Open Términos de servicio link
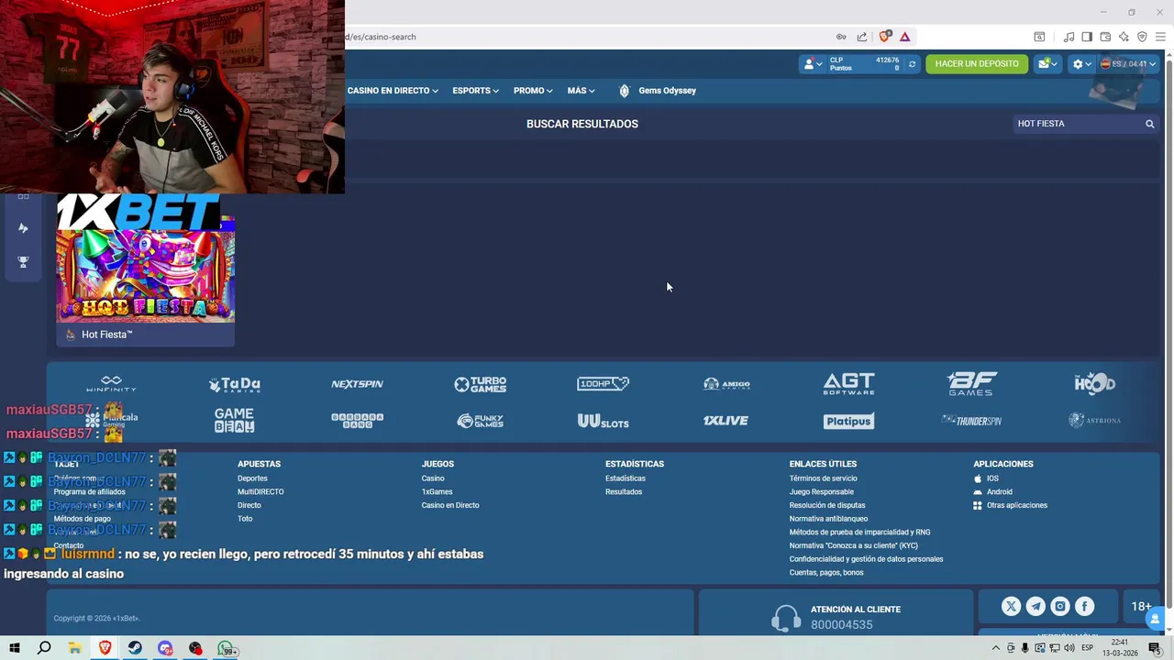1174x660 pixels. pyautogui.click(x=824, y=478)
